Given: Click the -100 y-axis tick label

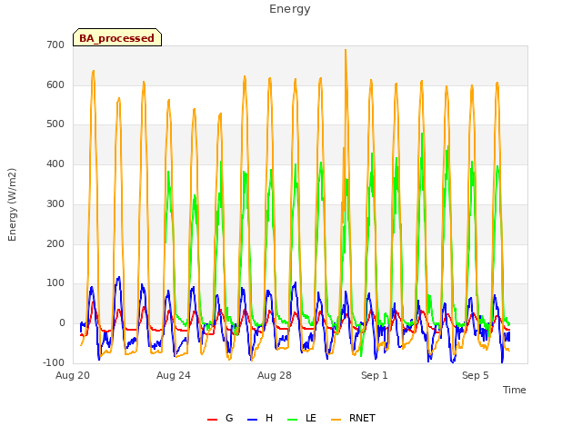Looking at the screenshot, I should click(x=54, y=362).
